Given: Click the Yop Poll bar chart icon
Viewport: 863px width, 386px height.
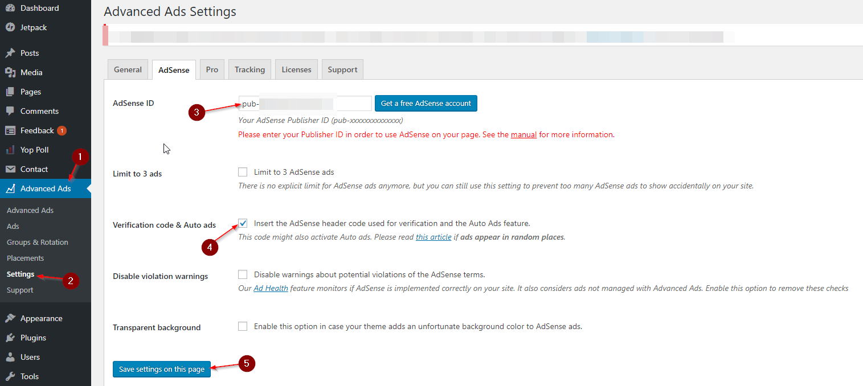Looking at the screenshot, I should pyautogui.click(x=10, y=150).
